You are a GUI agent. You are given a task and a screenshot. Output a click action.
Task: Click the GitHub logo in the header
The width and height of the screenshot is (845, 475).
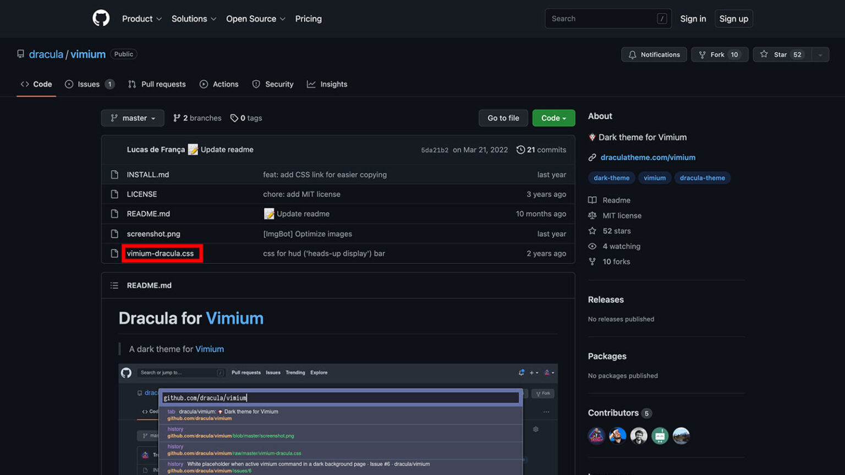[101, 18]
